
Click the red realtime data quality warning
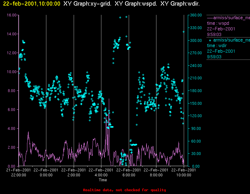[x=124, y=190]
